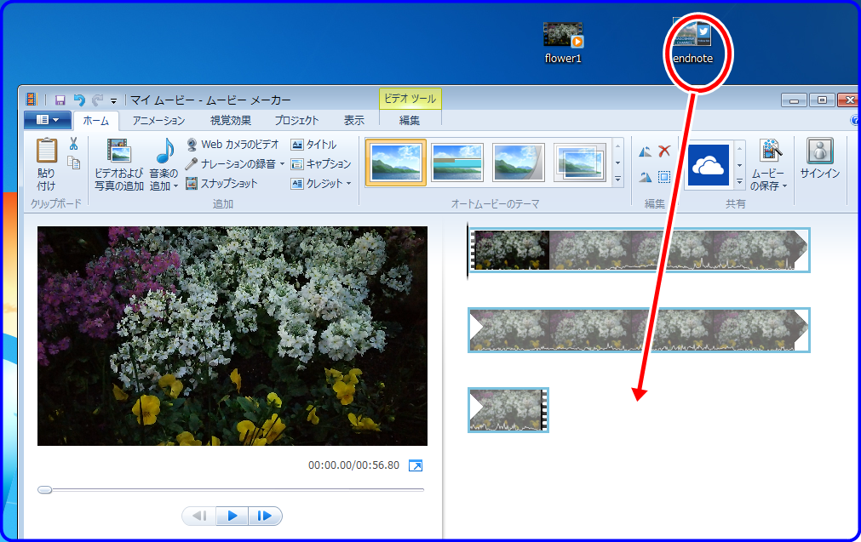Click the サインイン button

pyautogui.click(x=820, y=159)
